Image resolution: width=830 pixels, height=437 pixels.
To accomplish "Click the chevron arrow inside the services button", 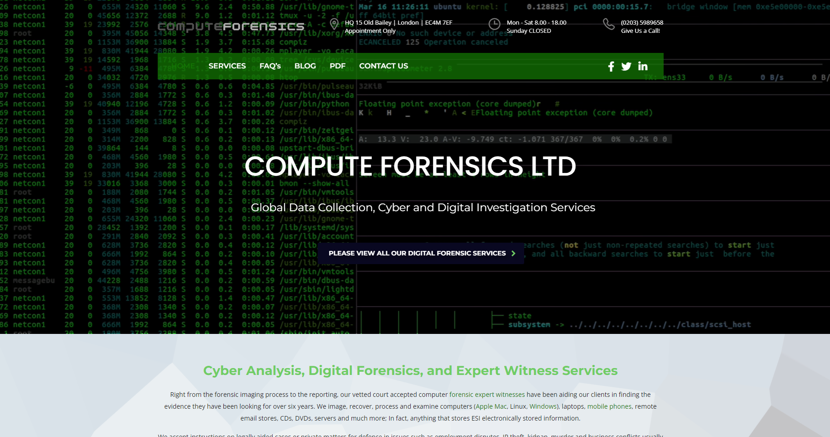I will 514,253.
